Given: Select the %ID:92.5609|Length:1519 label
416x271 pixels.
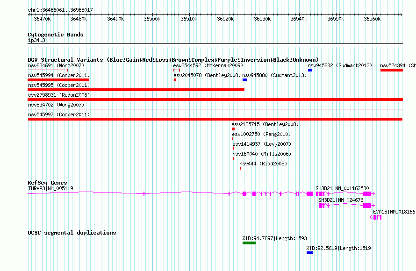Looking at the screenshot, I should point(338,248).
